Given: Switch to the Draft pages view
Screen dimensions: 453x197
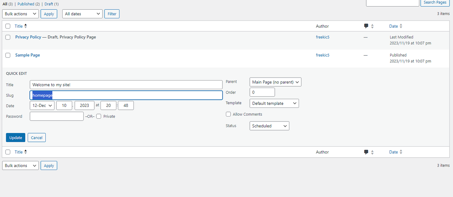Looking at the screenshot, I should click(x=49, y=4).
